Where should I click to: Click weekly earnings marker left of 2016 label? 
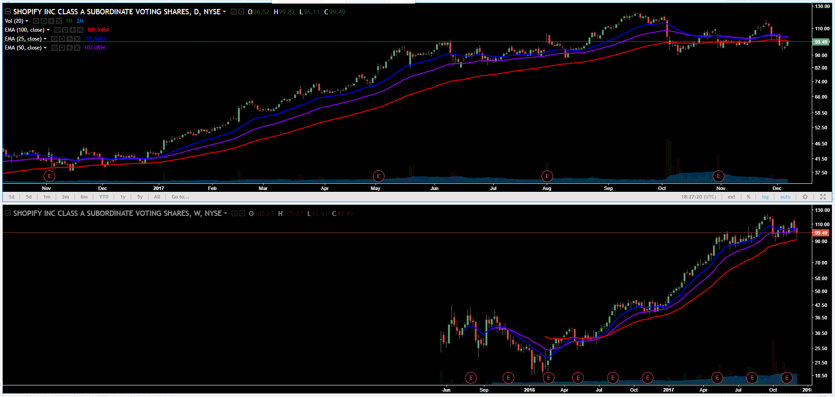(x=508, y=378)
